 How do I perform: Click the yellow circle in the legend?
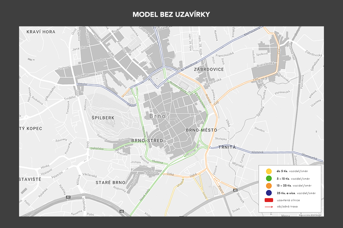click(x=269, y=171)
